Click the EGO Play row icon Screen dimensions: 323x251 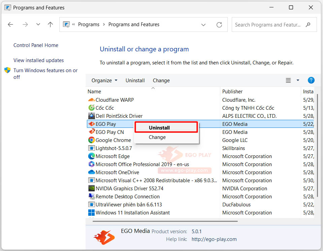[91, 124]
